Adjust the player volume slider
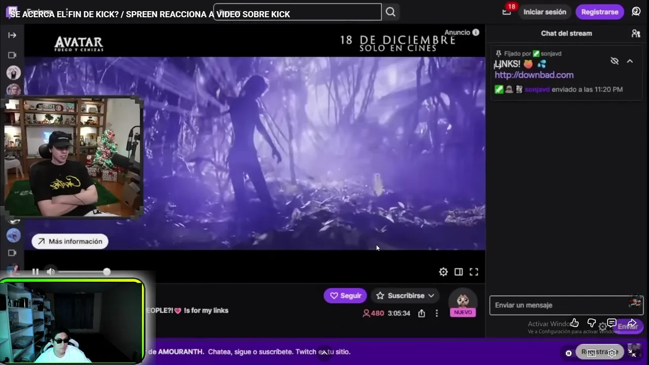 pyautogui.click(x=83, y=272)
